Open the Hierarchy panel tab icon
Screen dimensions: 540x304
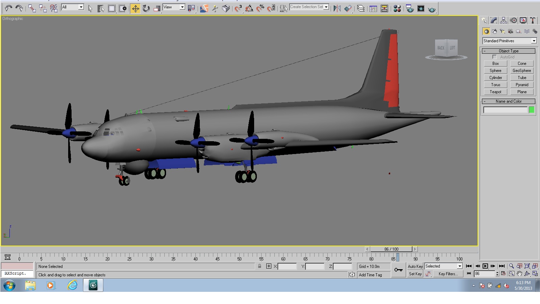pyautogui.click(x=504, y=20)
